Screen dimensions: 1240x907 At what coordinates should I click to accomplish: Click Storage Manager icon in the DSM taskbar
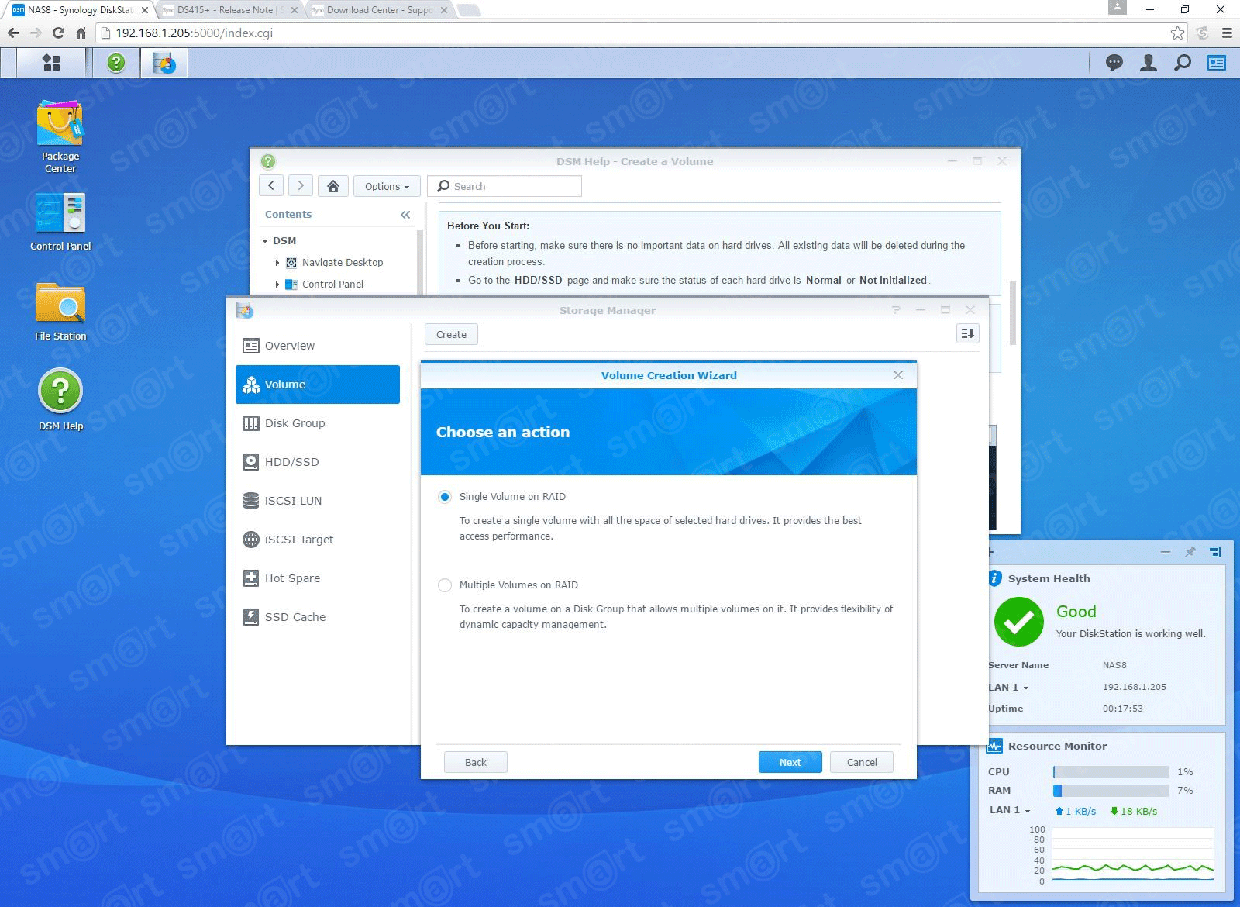click(x=164, y=63)
